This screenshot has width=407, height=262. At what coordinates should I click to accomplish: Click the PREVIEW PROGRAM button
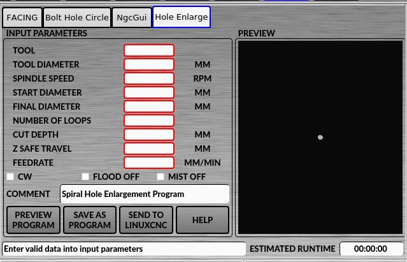pos(33,220)
